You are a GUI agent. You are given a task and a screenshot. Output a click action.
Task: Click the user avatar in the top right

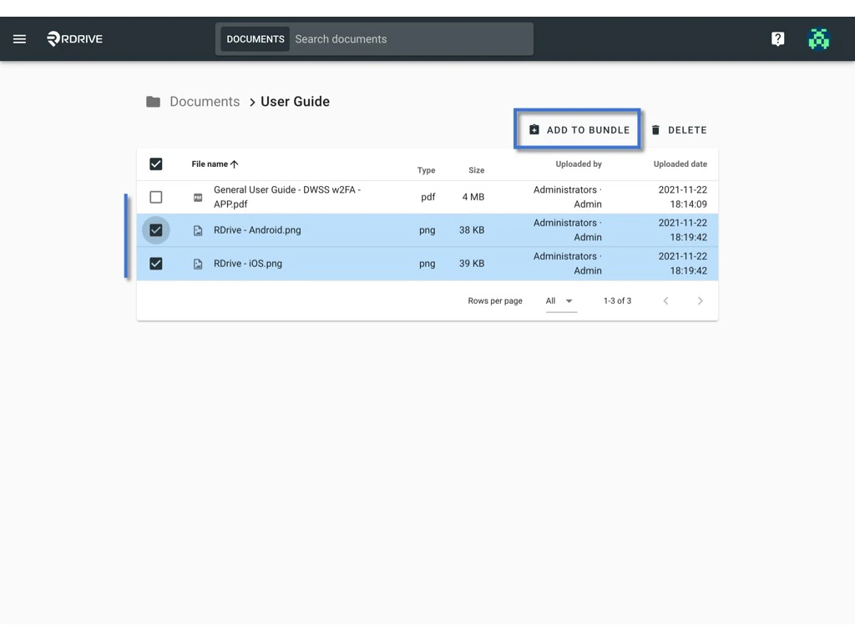[x=819, y=38]
